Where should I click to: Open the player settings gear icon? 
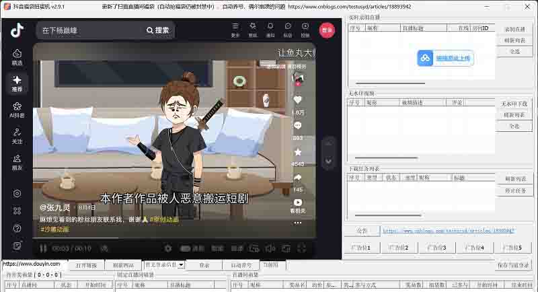[x=167, y=248]
